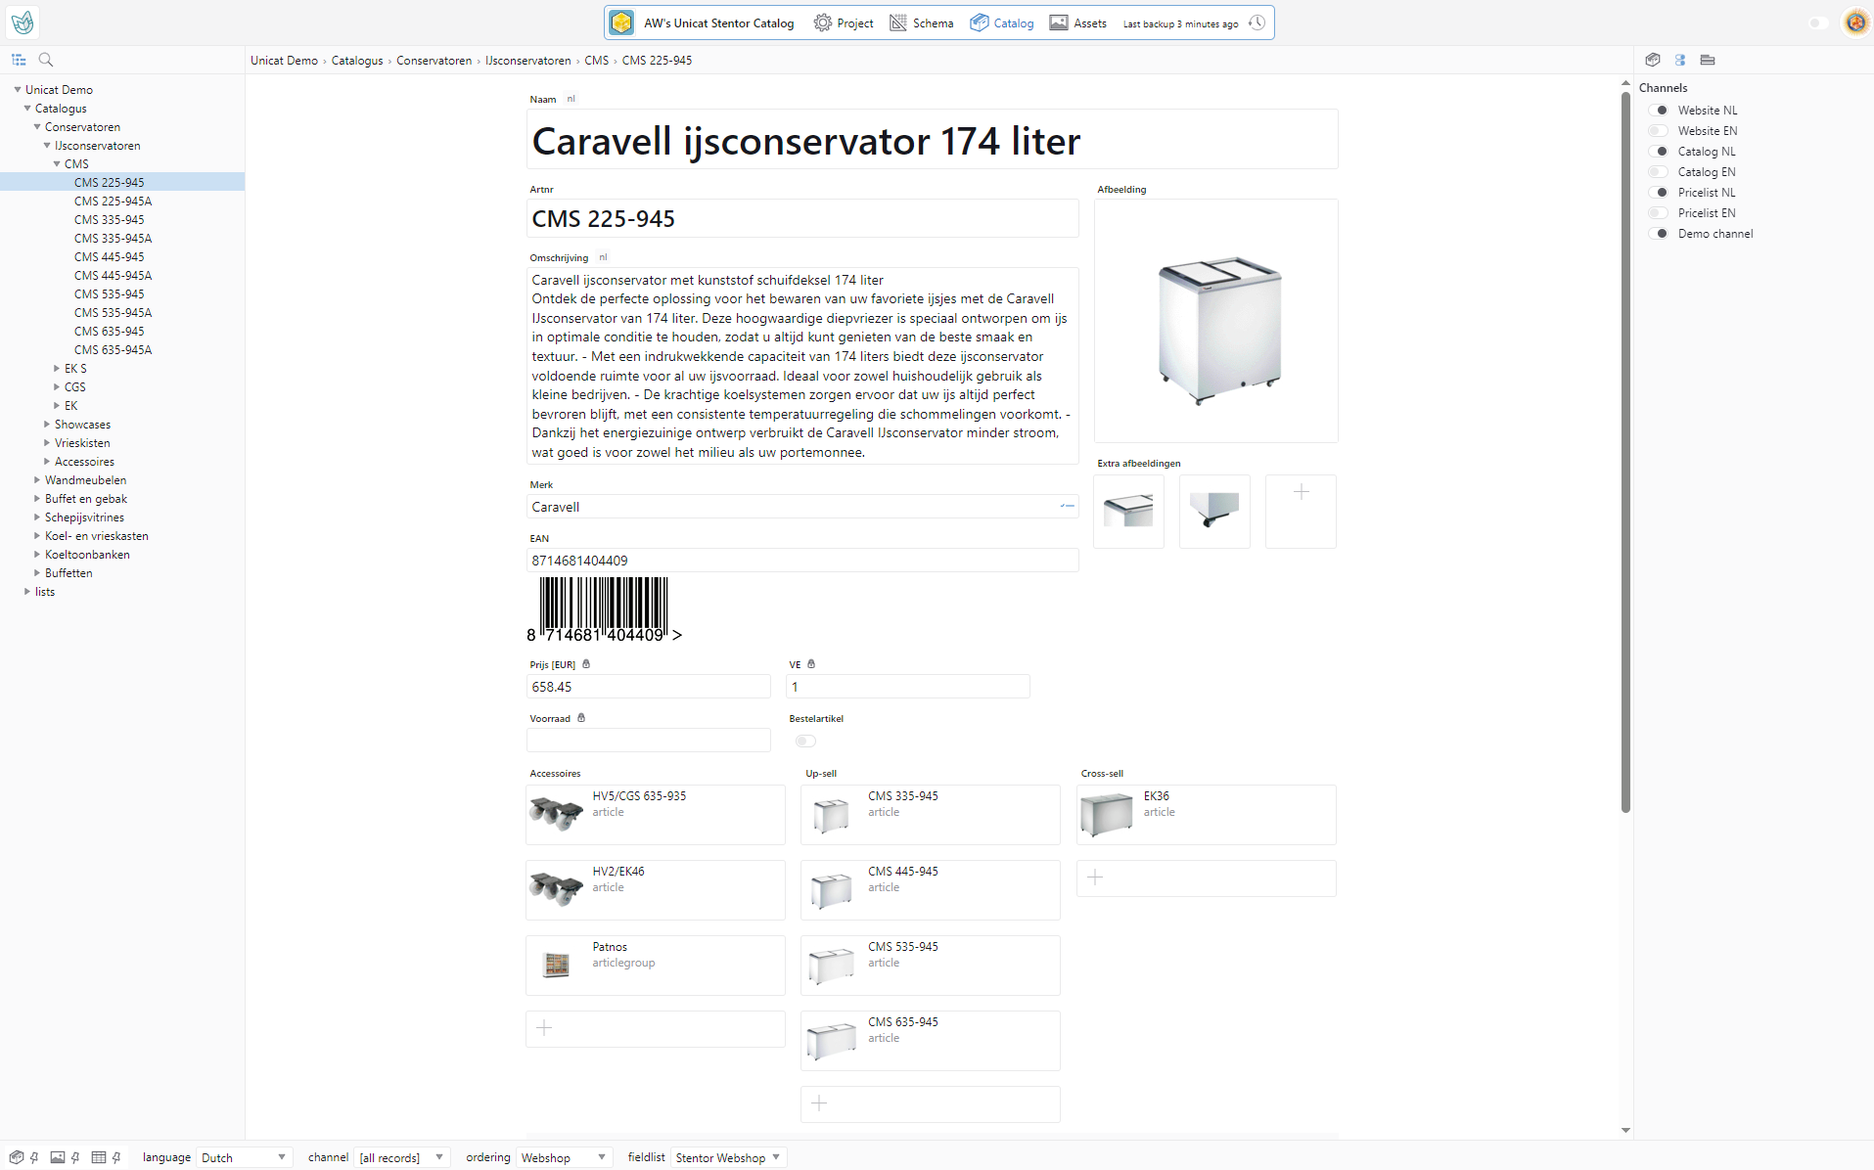Viewport: 1874px width, 1170px height.
Task: Expand the Showcases tree node
Action: [x=47, y=425]
